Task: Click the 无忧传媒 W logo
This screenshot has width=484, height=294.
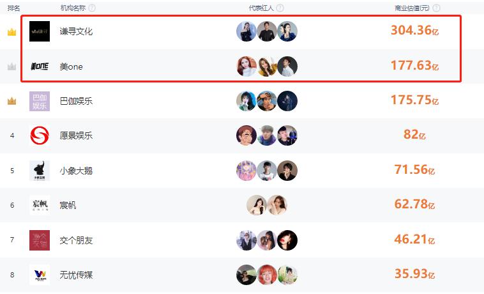Action: [x=40, y=275]
